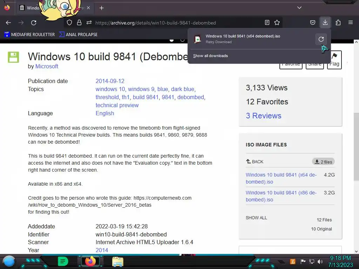Bookmark this page with the star icon
Image resolution: width=359 pixels, height=269 pixels.
click(x=277, y=22)
